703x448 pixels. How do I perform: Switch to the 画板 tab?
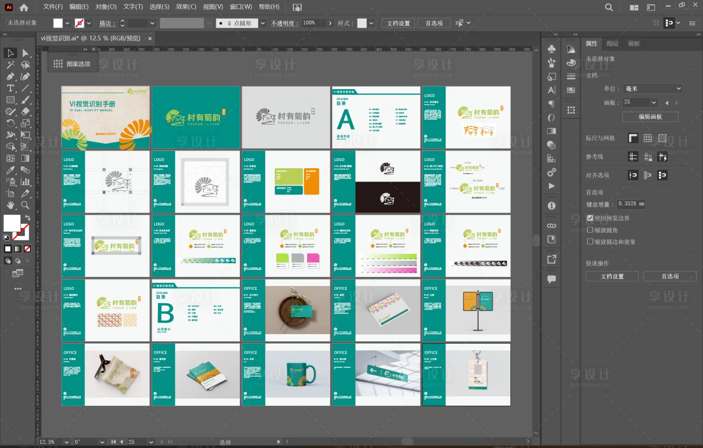[x=634, y=44]
